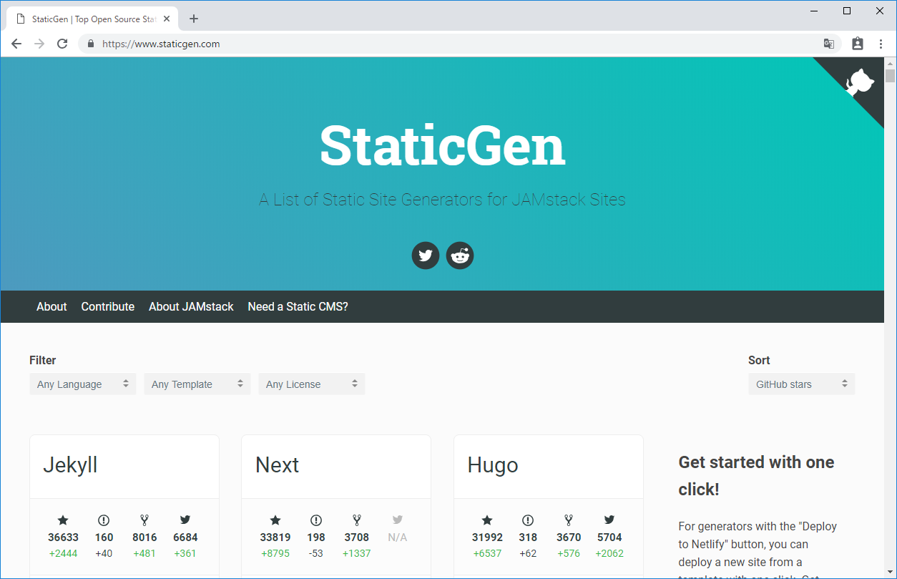
Task: Click the Twitter icon on the Hugo card
Action: (609, 520)
